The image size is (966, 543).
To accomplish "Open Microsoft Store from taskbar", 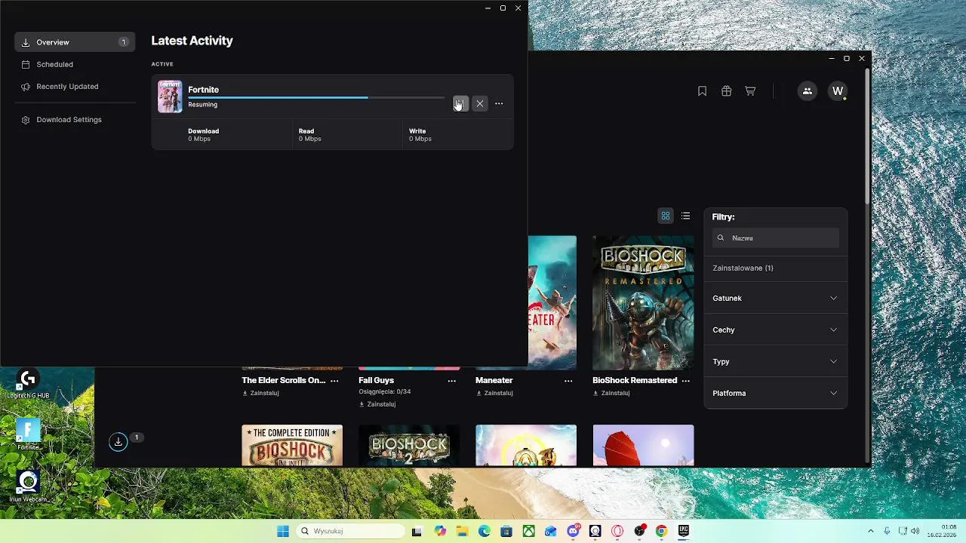I will pos(506,531).
